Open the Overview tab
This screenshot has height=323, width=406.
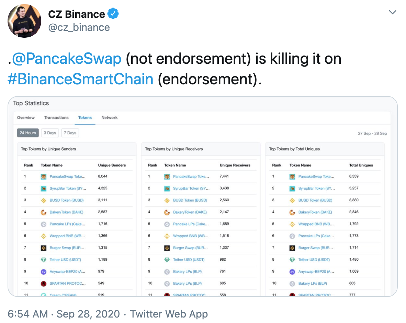tap(26, 118)
